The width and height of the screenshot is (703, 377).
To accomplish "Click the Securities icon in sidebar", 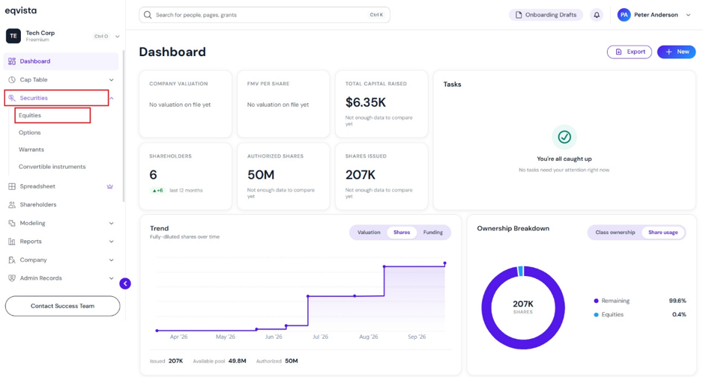I will click(12, 98).
